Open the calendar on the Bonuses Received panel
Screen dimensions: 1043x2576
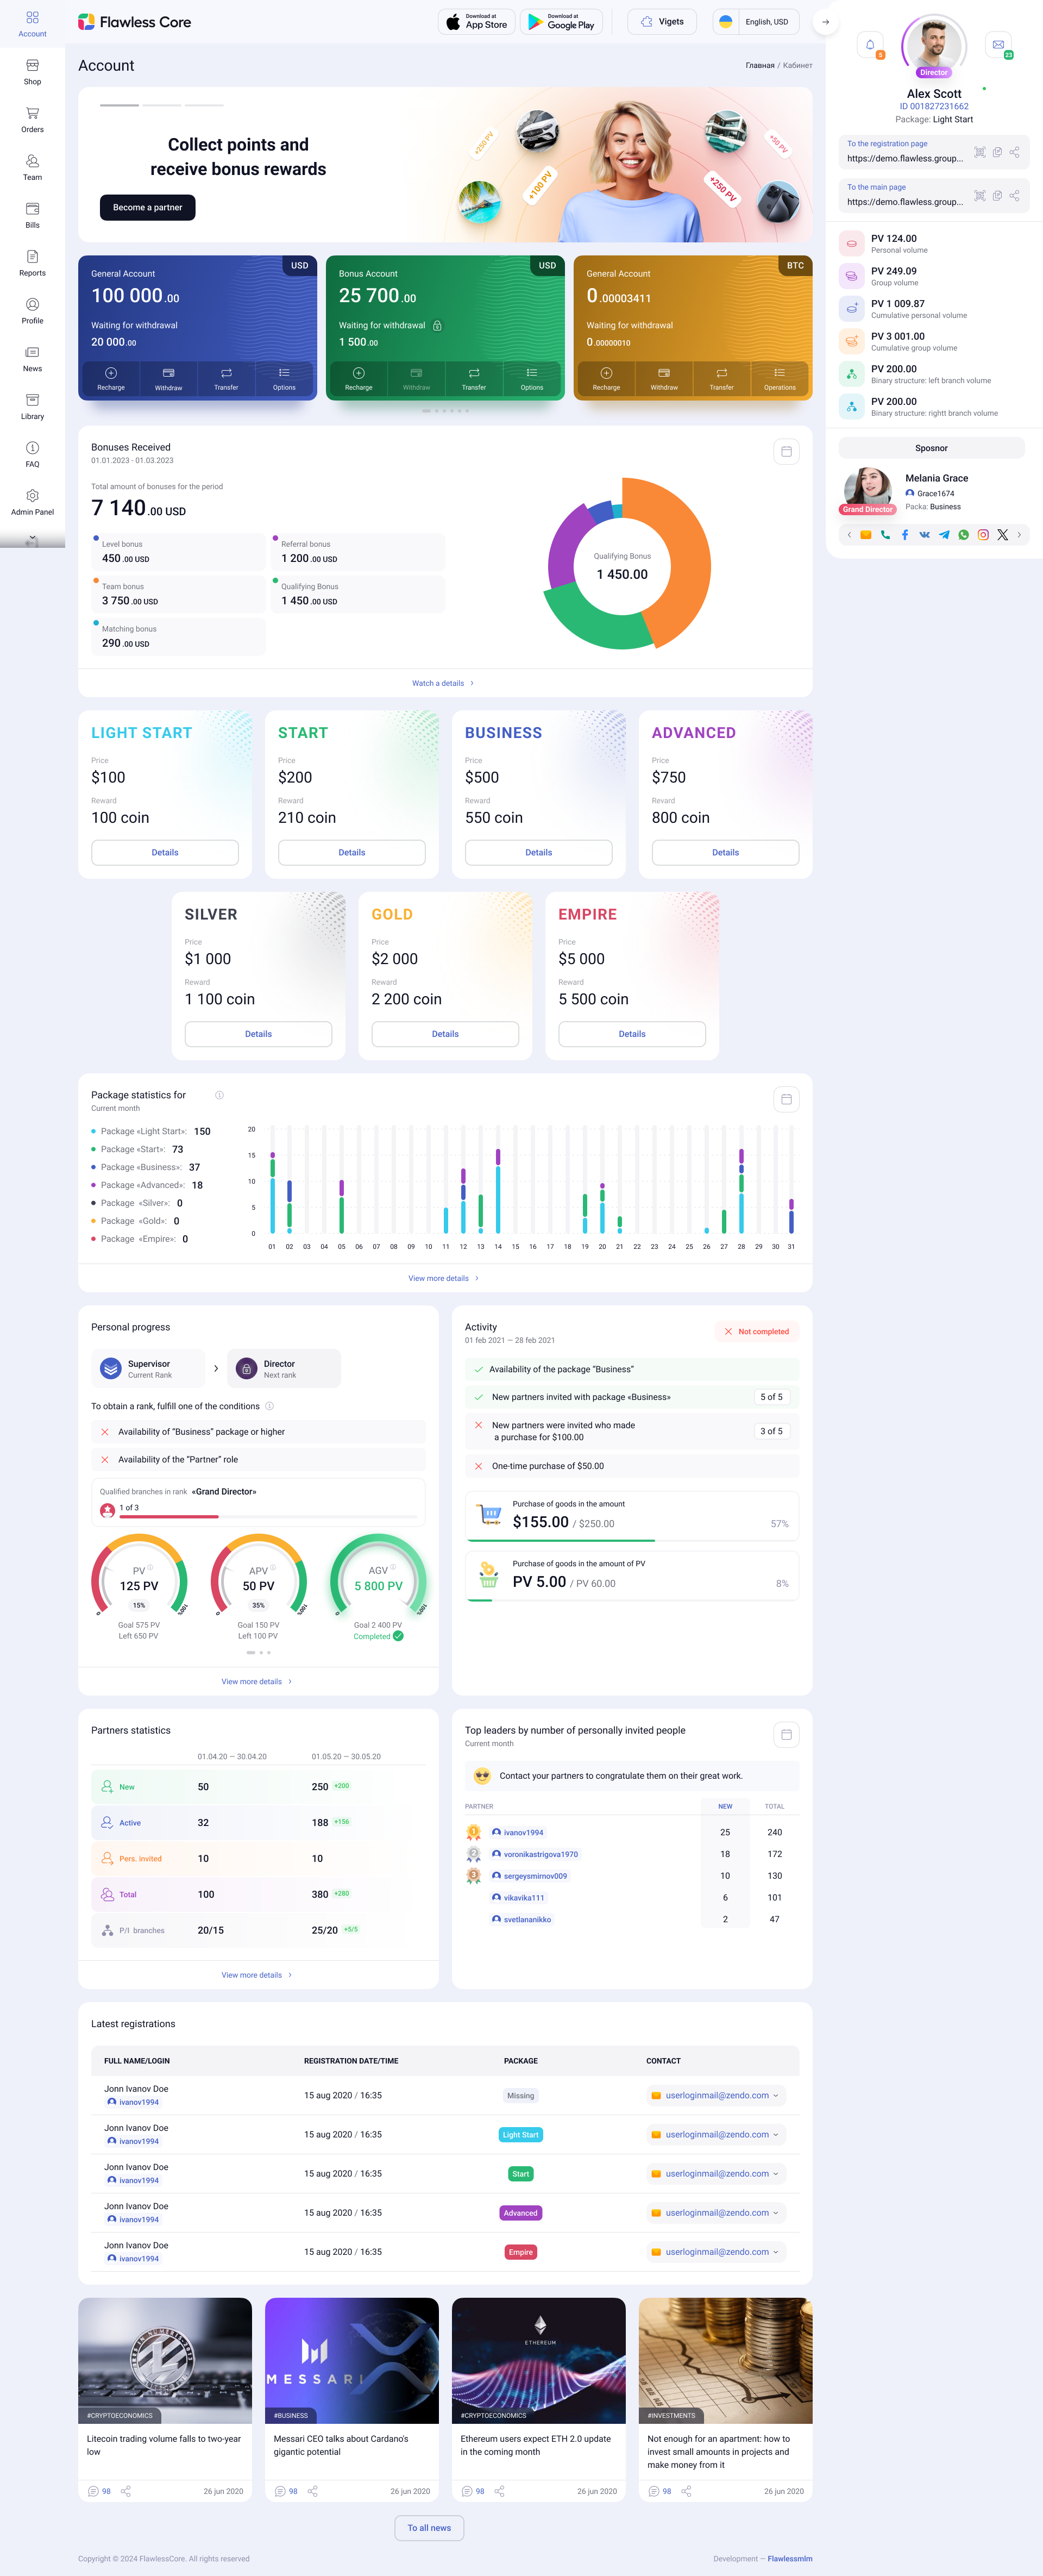click(x=787, y=451)
